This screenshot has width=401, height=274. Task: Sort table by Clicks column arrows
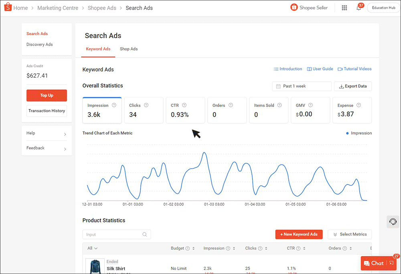pyautogui.click(x=266, y=248)
